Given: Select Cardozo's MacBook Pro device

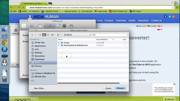Looking at the screenshot, I should coord(45,73).
